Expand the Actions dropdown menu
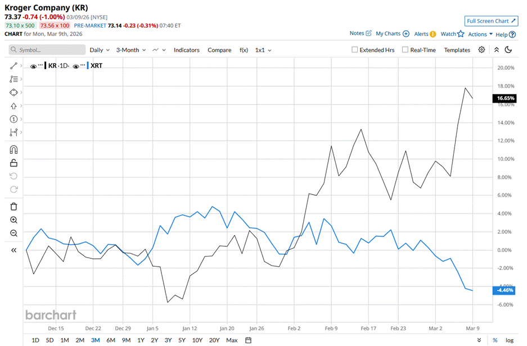 click(480, 34)
